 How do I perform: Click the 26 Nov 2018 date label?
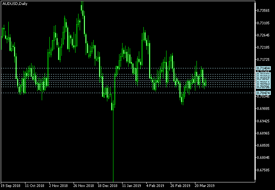click(x=83, y=186)
